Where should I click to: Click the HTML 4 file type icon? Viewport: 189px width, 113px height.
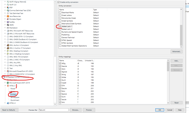(x=8, y=103)
